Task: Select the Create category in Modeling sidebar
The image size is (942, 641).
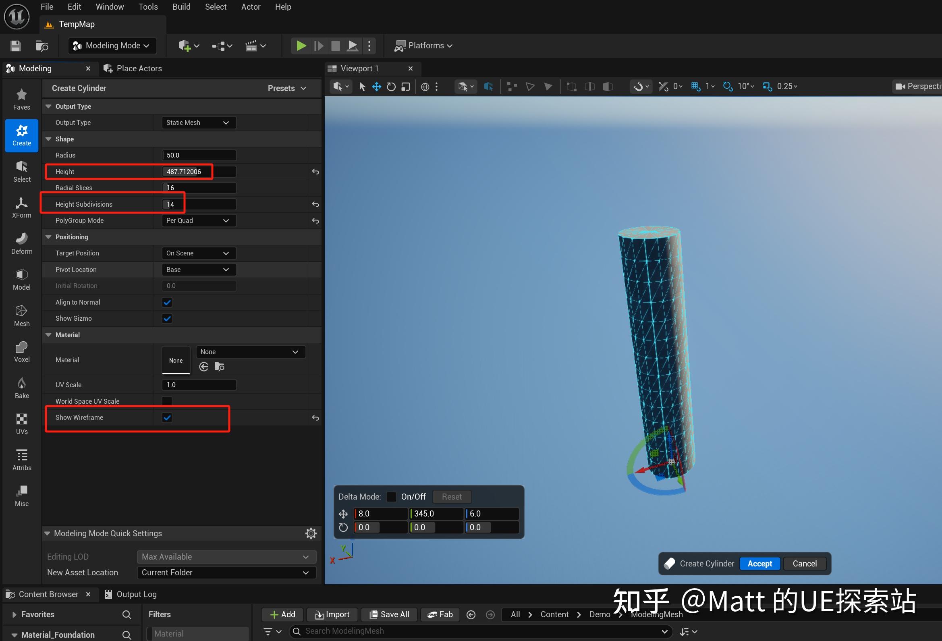Action: tap(21, 135)
